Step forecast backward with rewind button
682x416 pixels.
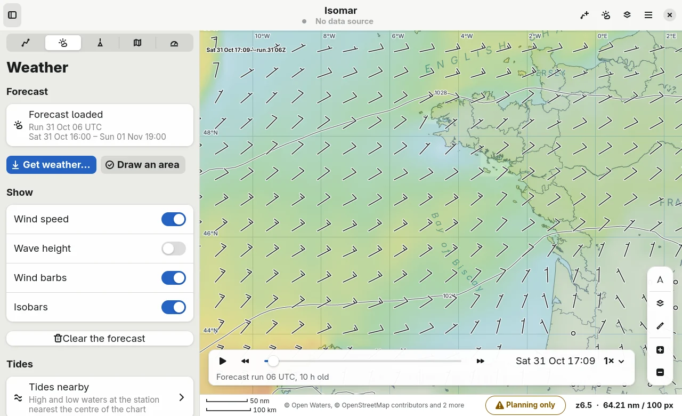pos(245,361)
